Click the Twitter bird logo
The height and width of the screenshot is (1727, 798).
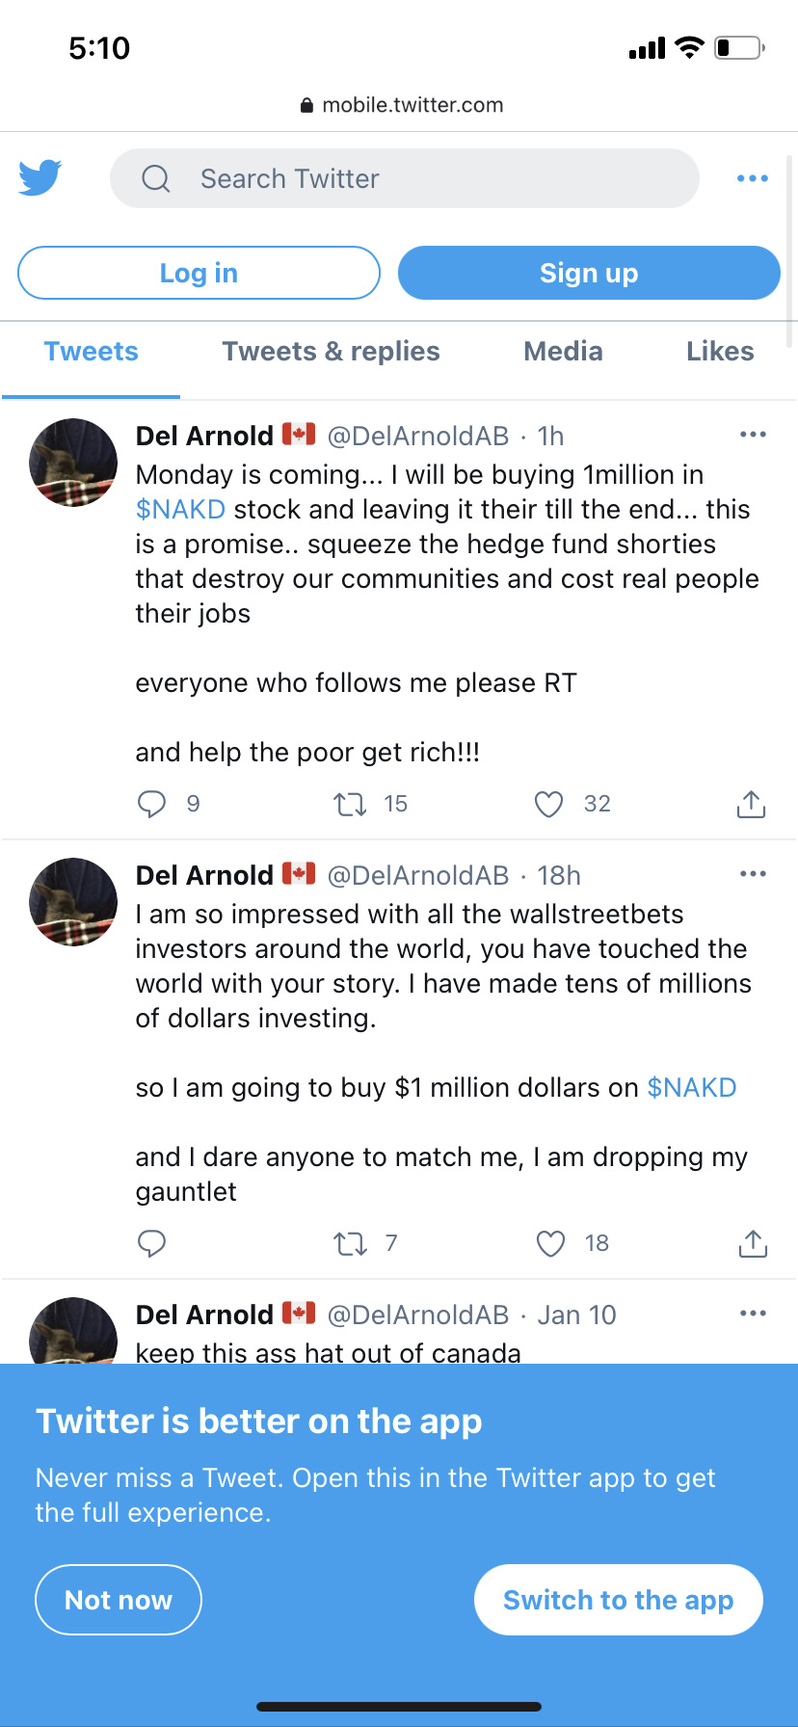coord(40,177)
